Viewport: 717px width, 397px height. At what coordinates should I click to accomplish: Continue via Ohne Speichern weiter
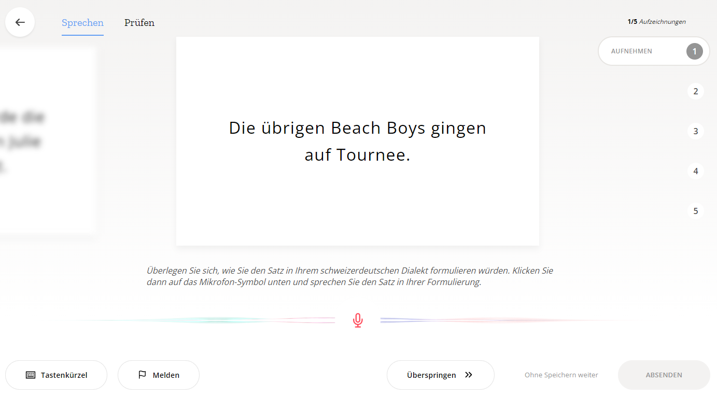561,375
